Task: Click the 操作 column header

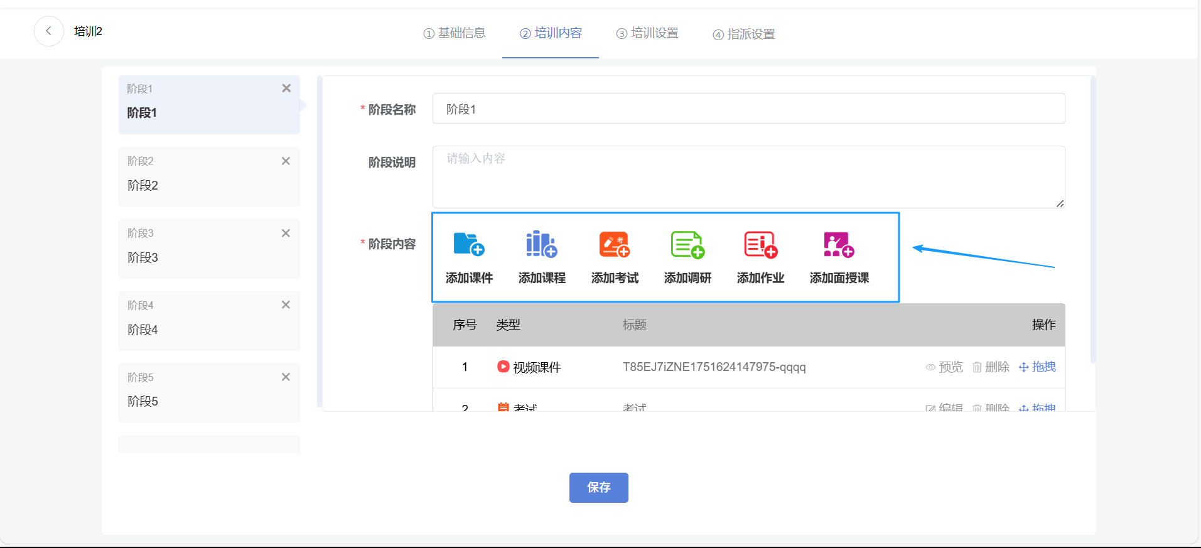Action: coord(1043,325)
